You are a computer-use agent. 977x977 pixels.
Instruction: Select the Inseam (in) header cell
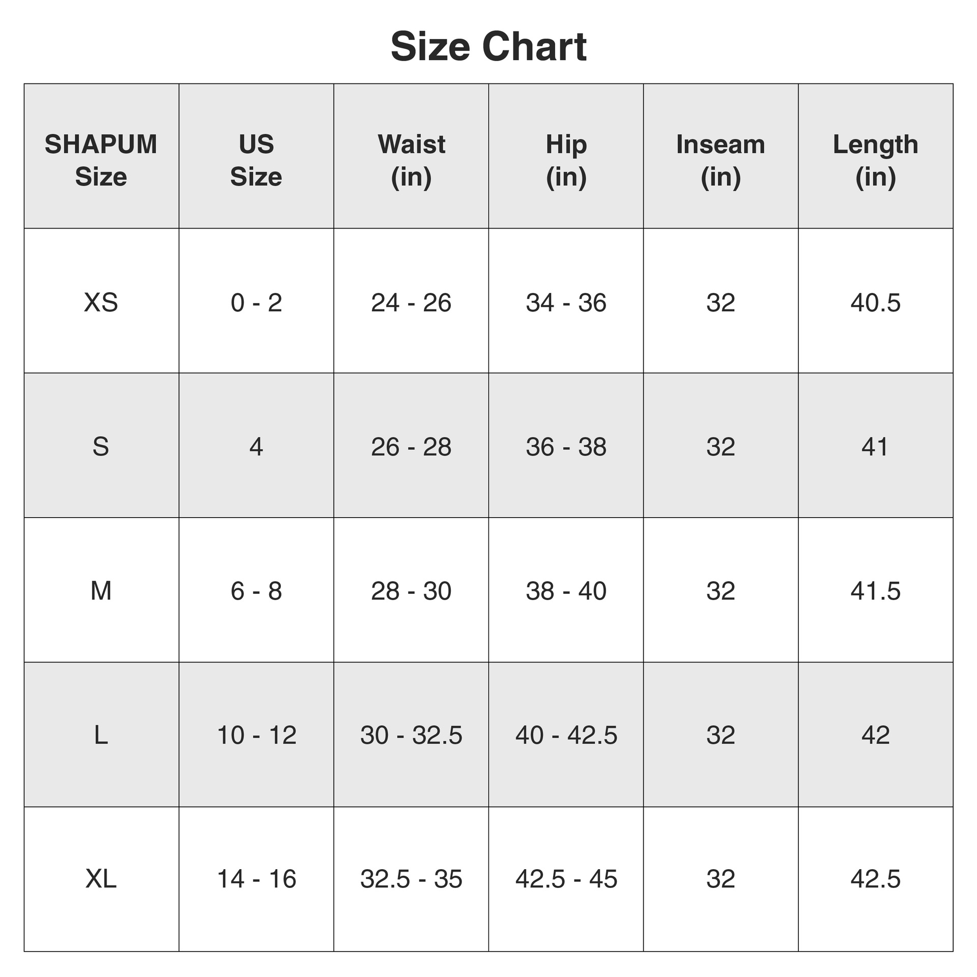[721, 156]
